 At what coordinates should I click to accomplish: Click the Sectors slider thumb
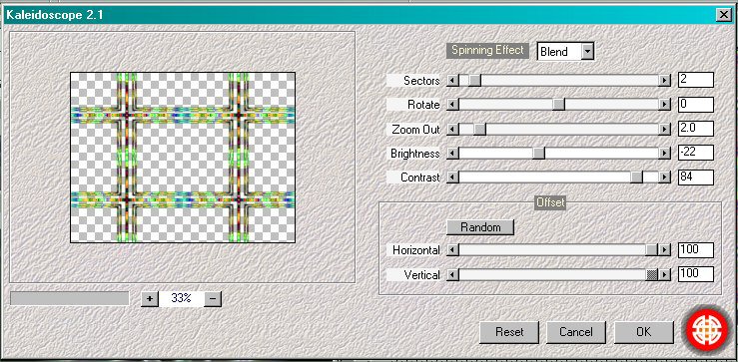[x=475, y=81]
